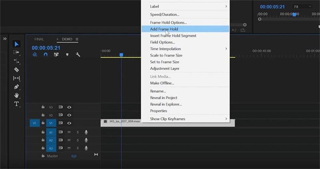
Task: Toggle sync lock for track A3
Action: (x=61, y=148)
